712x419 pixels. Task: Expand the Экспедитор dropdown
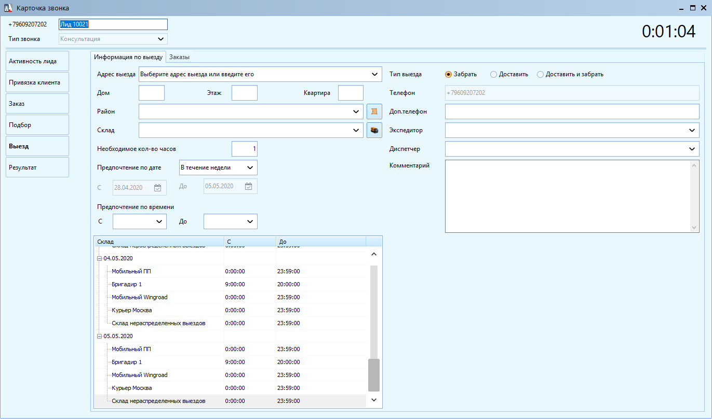point(692,130)
